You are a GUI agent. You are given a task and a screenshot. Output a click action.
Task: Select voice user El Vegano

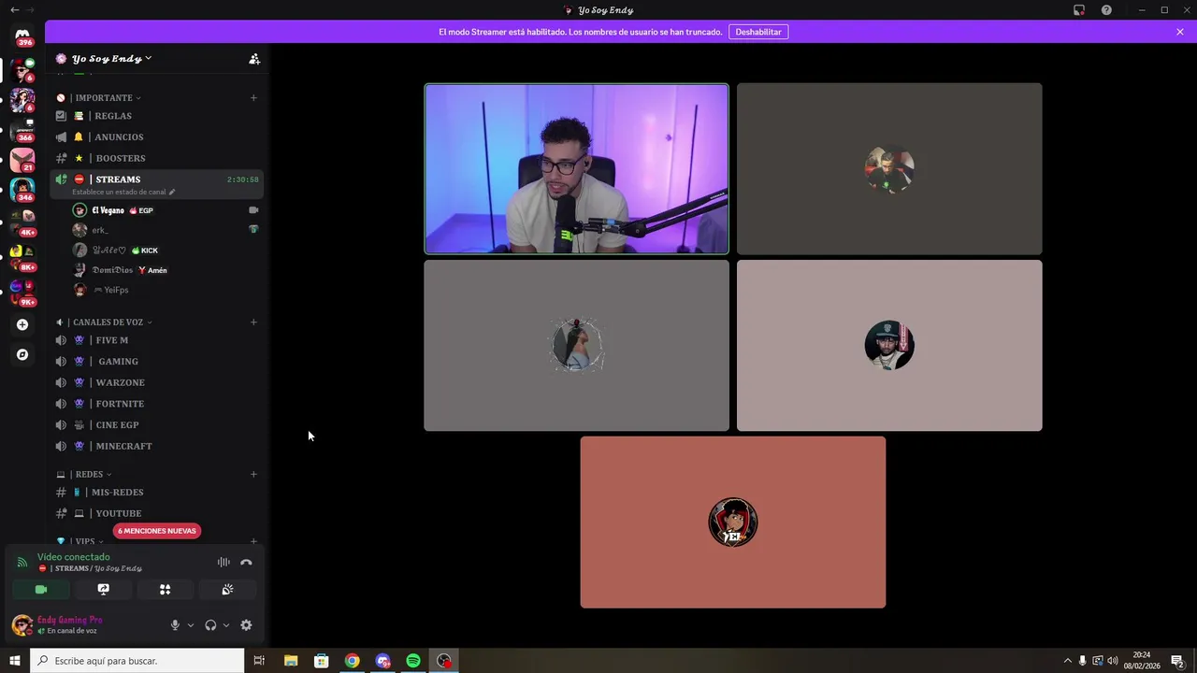(x=166, y=210)
